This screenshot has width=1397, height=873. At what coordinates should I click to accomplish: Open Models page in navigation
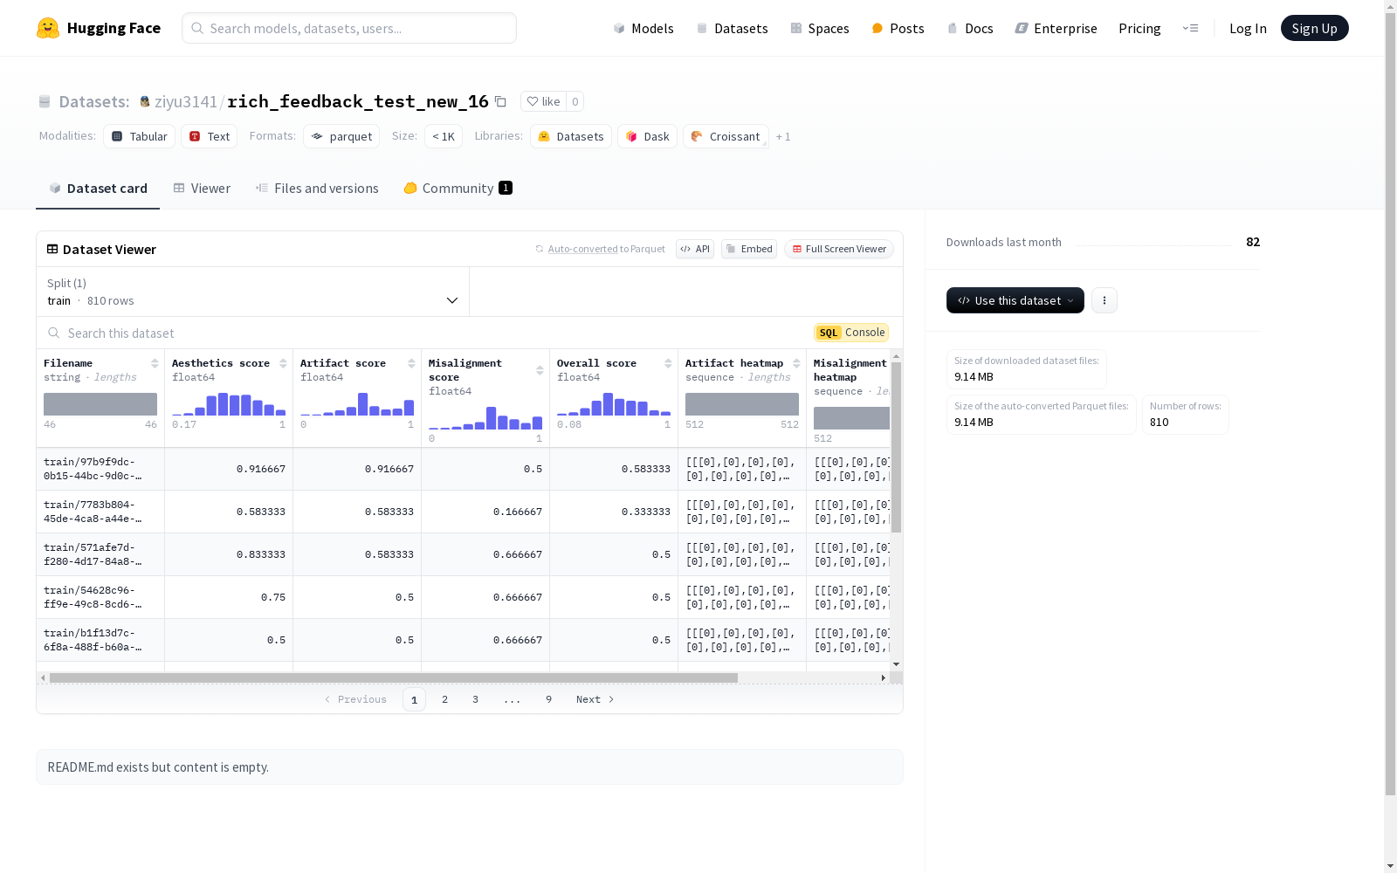[x=643, y=28]
